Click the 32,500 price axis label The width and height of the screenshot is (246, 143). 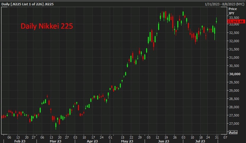coord(234,33)
